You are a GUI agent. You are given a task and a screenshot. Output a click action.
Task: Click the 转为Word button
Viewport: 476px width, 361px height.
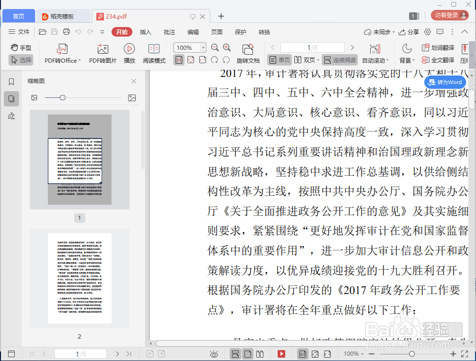coord(444,82)
